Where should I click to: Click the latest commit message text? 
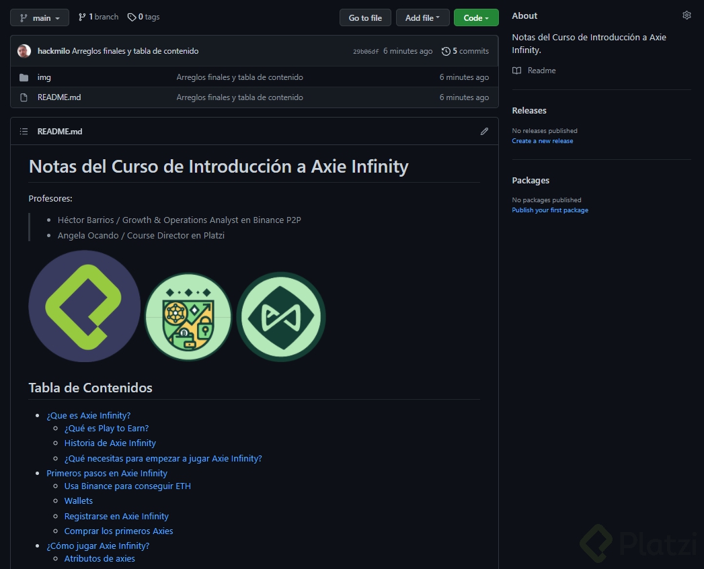point(135,50)
